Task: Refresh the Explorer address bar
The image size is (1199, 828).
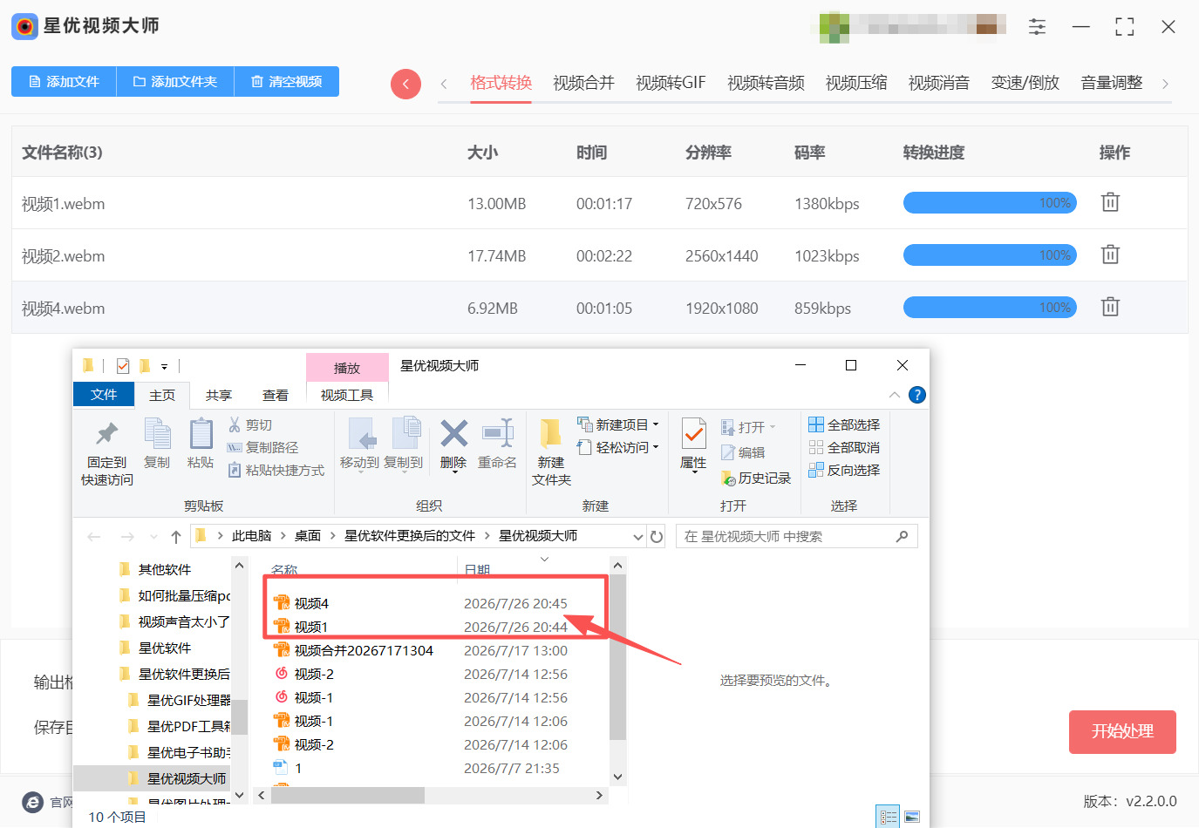Action: (x=657, y=536)
